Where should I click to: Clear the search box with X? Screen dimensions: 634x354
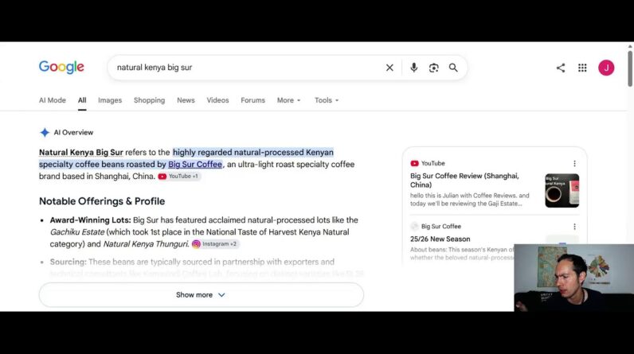point(389,68)
